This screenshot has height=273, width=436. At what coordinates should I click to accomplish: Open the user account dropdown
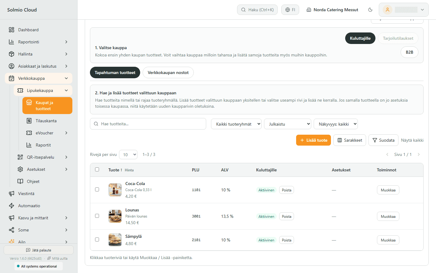pos(404,10)
